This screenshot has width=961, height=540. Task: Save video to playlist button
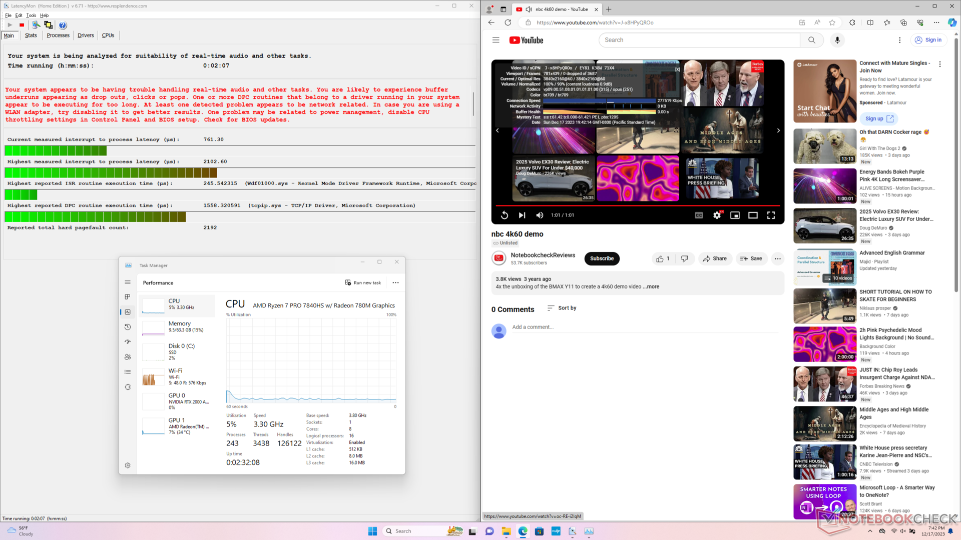[751, 258]
